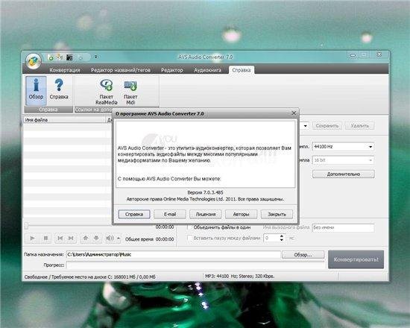Viewport: 410px width, 328px height.
Task: Click the MP3 44100 Hz status bar text
Action: point(239,277)
